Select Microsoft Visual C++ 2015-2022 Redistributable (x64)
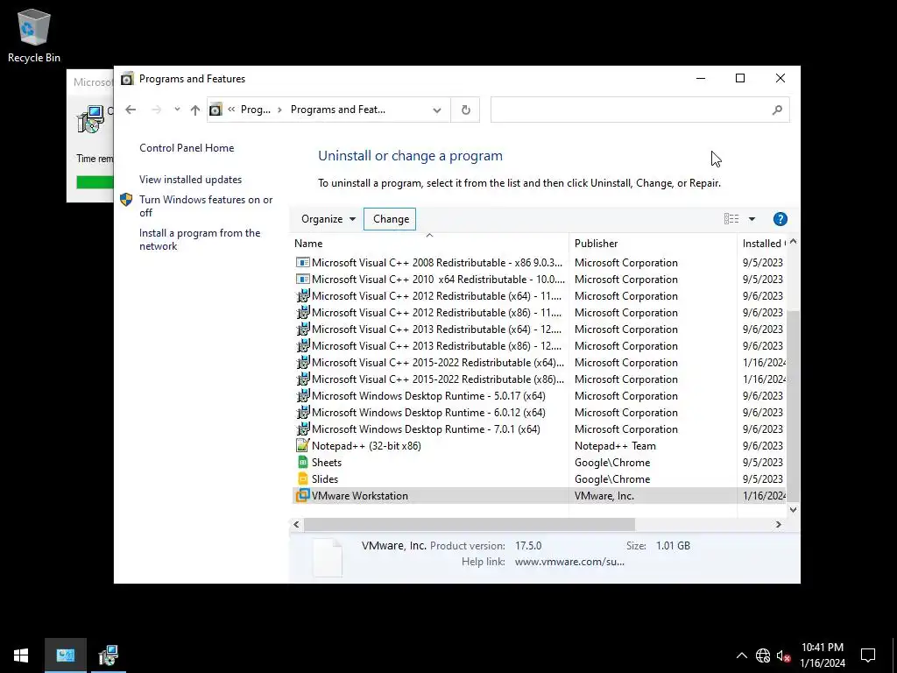The height and width of the screenshot is (673, 897). pos(539,363)
